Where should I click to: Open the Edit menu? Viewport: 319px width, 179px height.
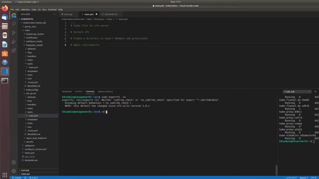pos(17,9)
